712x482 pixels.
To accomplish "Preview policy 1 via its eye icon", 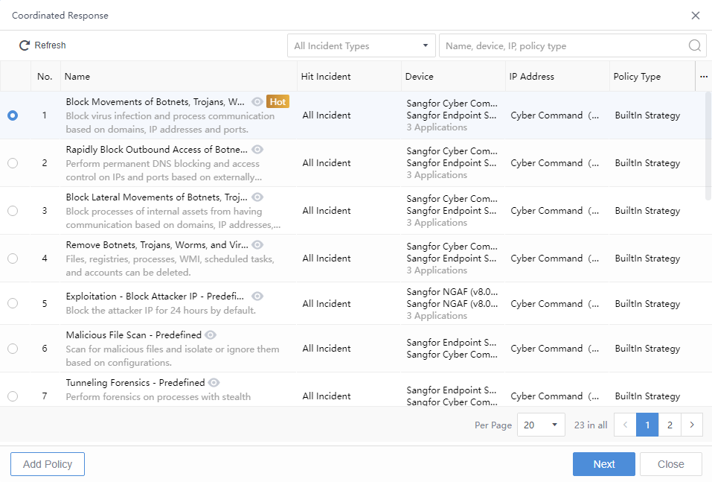I will point(257,102).
